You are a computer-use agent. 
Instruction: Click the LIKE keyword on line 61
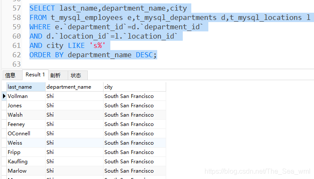point(76,45)
